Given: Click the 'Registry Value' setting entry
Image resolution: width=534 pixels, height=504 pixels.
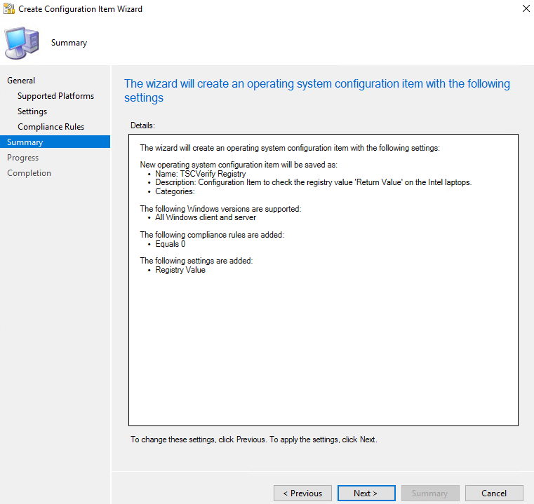Looking at the screenshot, I should pyautogui.click(x=180, y=270).
